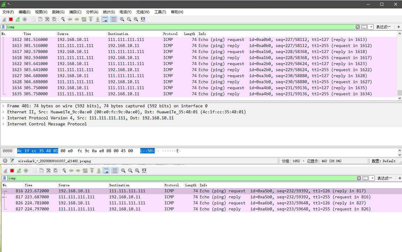Viewport: 402px width, 252px height.
Task: Restart current capture in upper Wireshark window
Action: tap(18, 19)
